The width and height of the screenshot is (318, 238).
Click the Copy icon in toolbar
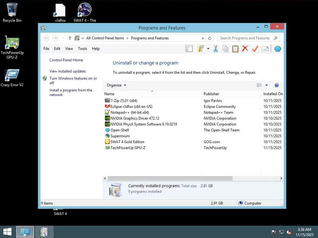click(225, 49)
